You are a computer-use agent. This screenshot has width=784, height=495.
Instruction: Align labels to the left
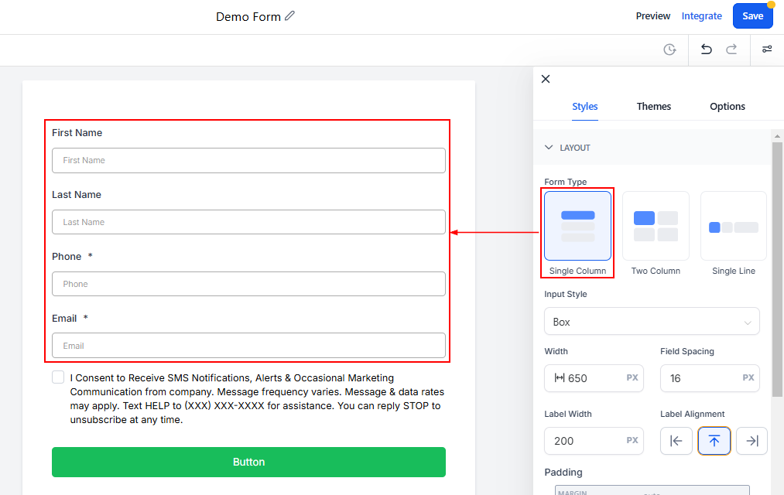pos(676,441)
